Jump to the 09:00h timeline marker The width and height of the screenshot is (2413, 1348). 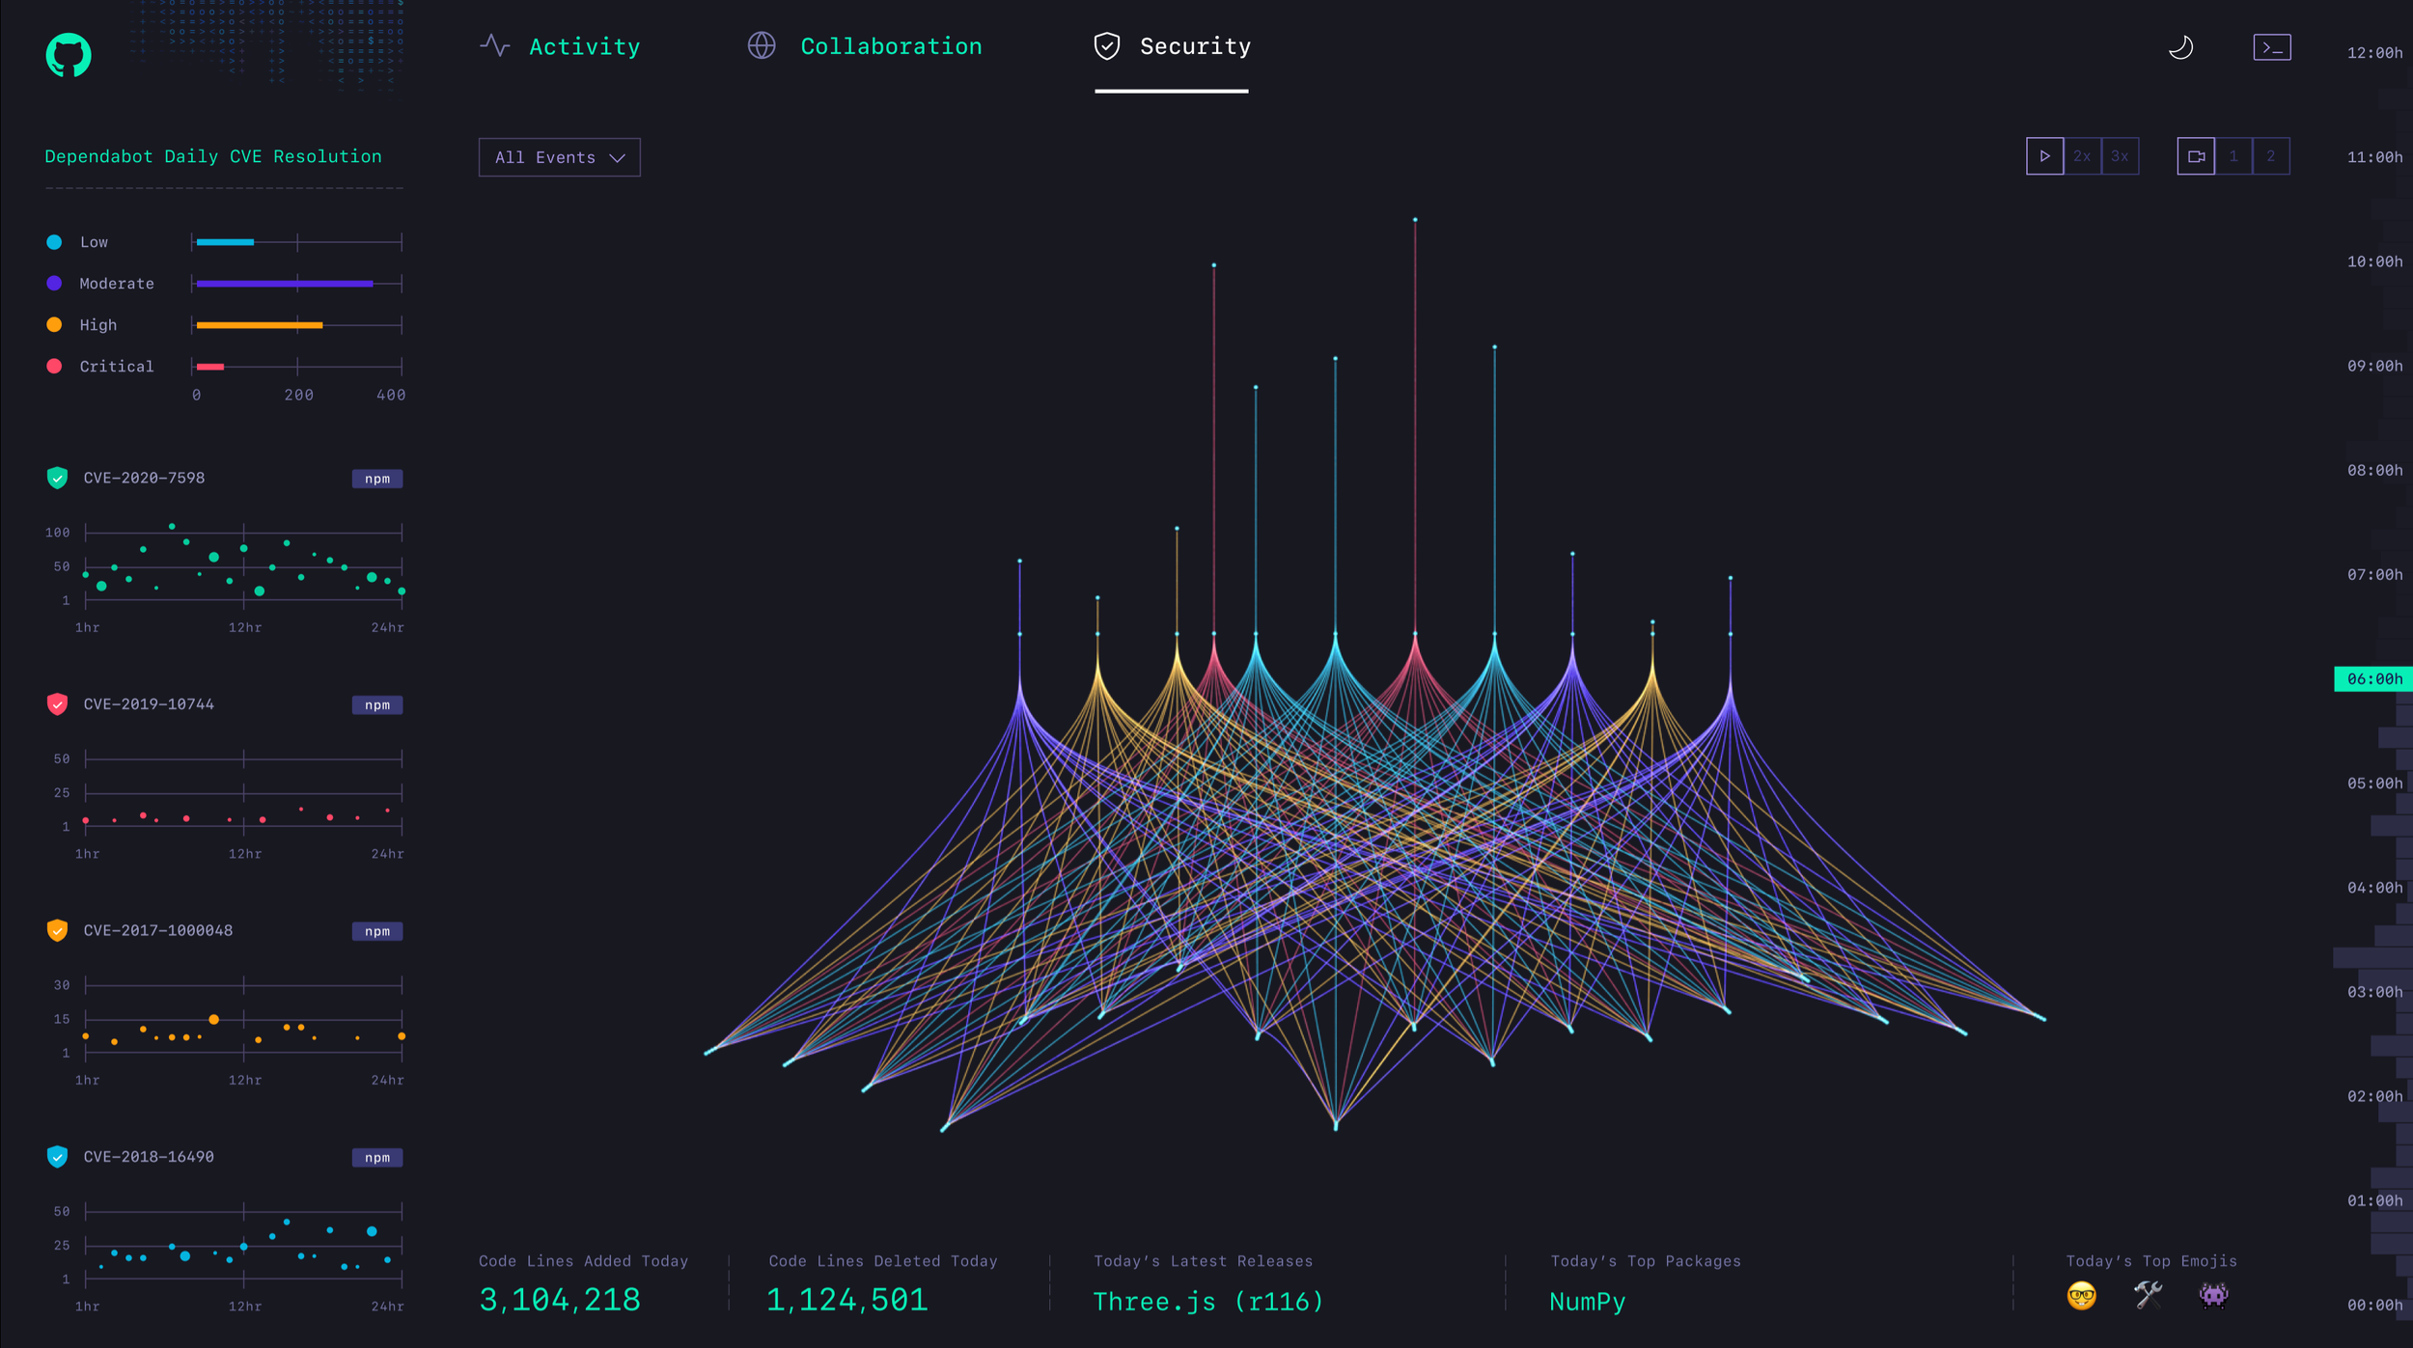[x=2374, y=366]
